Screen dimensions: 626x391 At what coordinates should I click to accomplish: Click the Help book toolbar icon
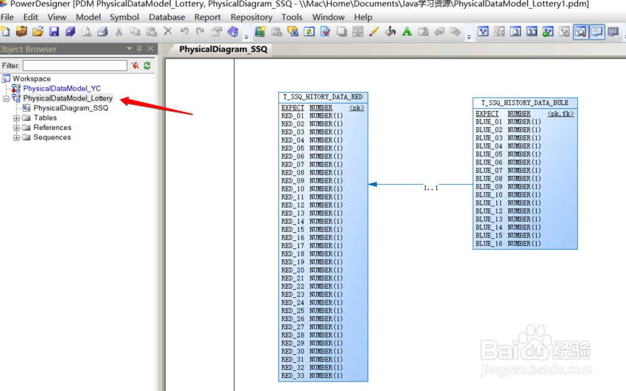[x=233, y=31]
